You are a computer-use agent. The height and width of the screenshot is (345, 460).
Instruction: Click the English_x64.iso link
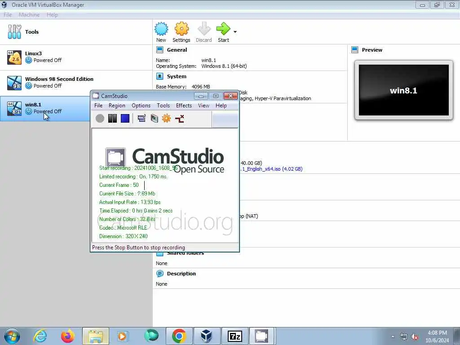[x=271, y=169]
